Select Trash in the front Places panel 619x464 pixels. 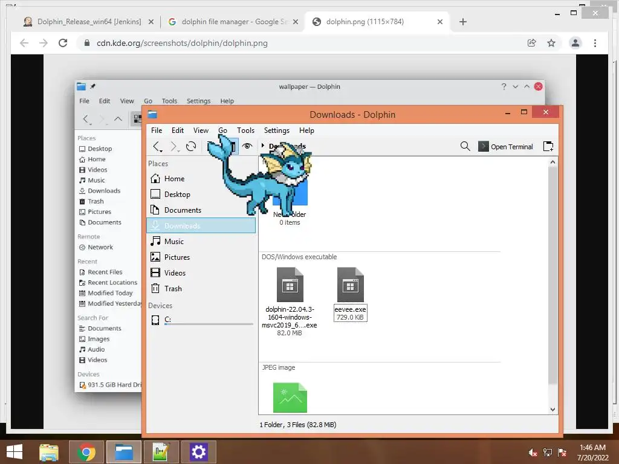coord(201,288)
